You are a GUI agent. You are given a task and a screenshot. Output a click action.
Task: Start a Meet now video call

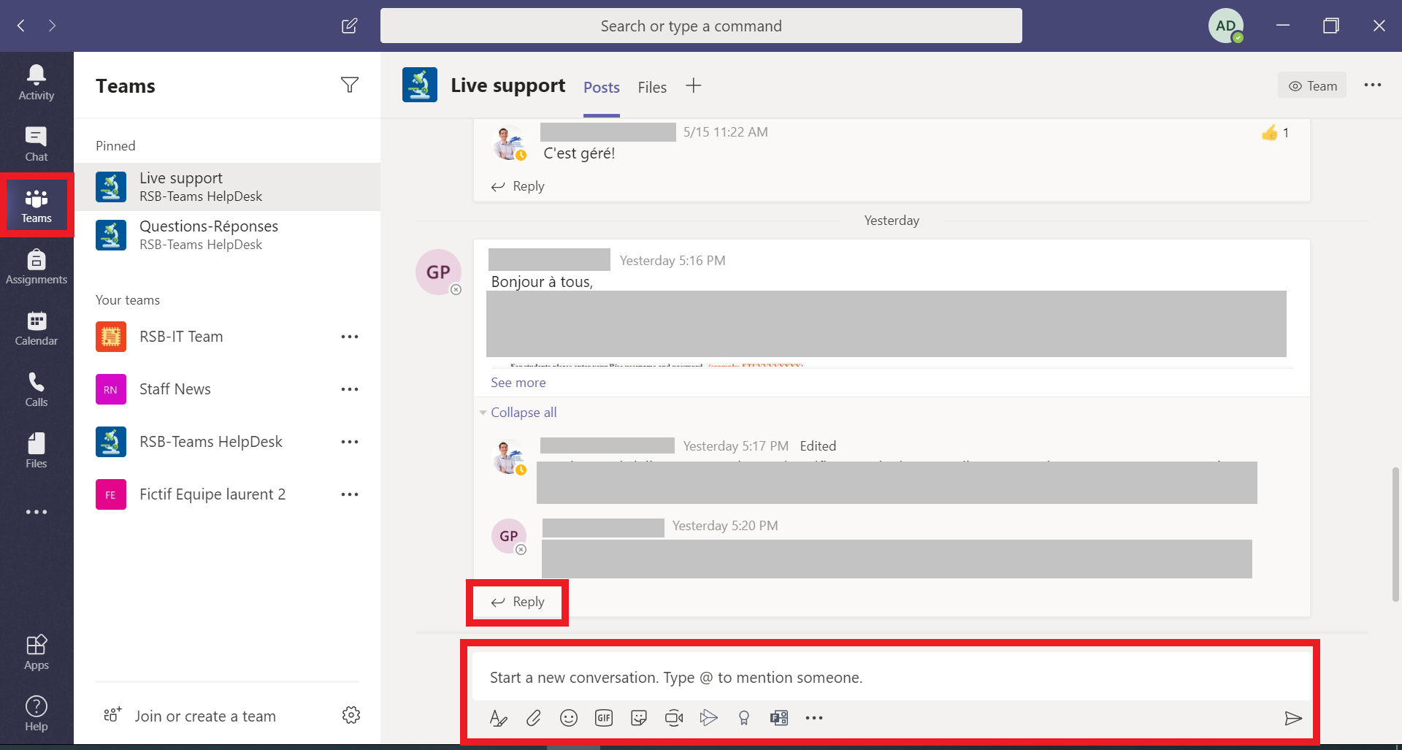point(674,719)
